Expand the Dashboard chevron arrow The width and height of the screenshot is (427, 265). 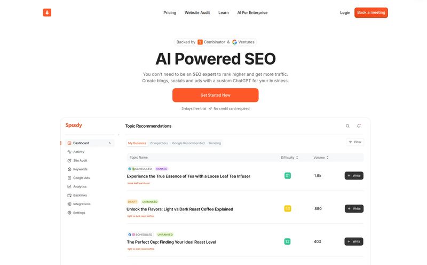tap(110, 143)
